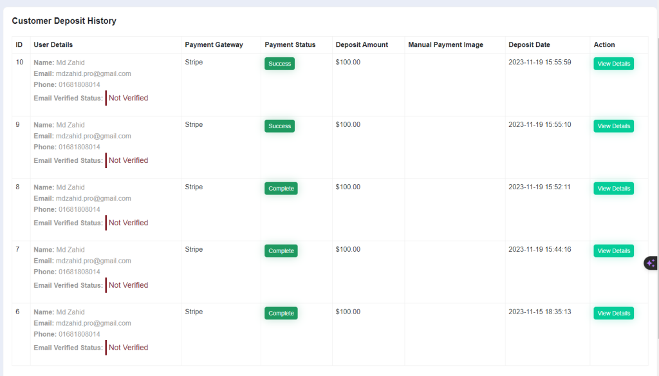Click the Complete badge for deposit 8
Viewport: 659px width, 376px height.
(x=281, y=189)
